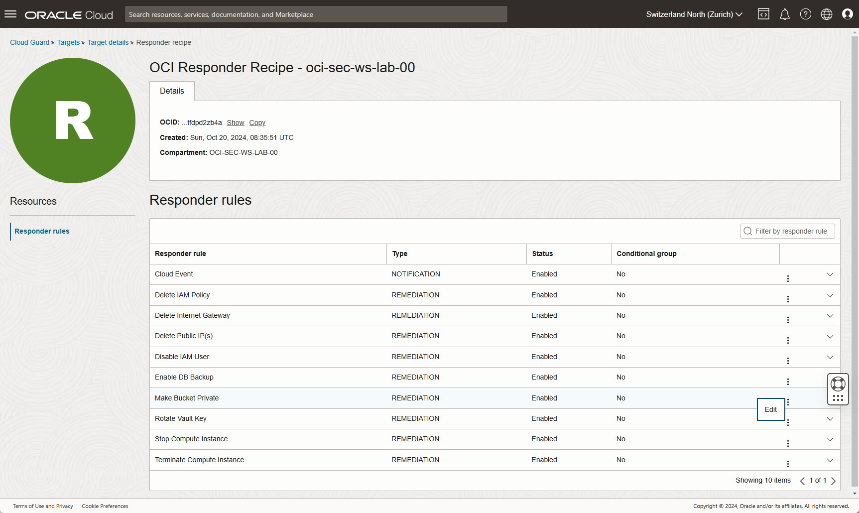Open actions menu for Make Bucket Private rule
Viewport: 859px width, 513px height.
click(788, 402)
